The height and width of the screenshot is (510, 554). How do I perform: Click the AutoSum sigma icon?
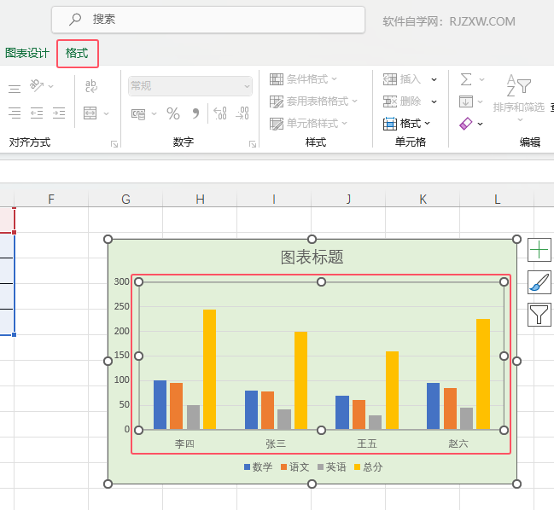tap(466, 79)
